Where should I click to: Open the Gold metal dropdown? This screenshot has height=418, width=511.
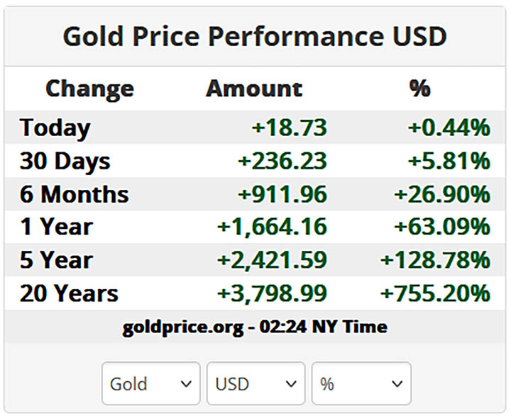[151, 383]
